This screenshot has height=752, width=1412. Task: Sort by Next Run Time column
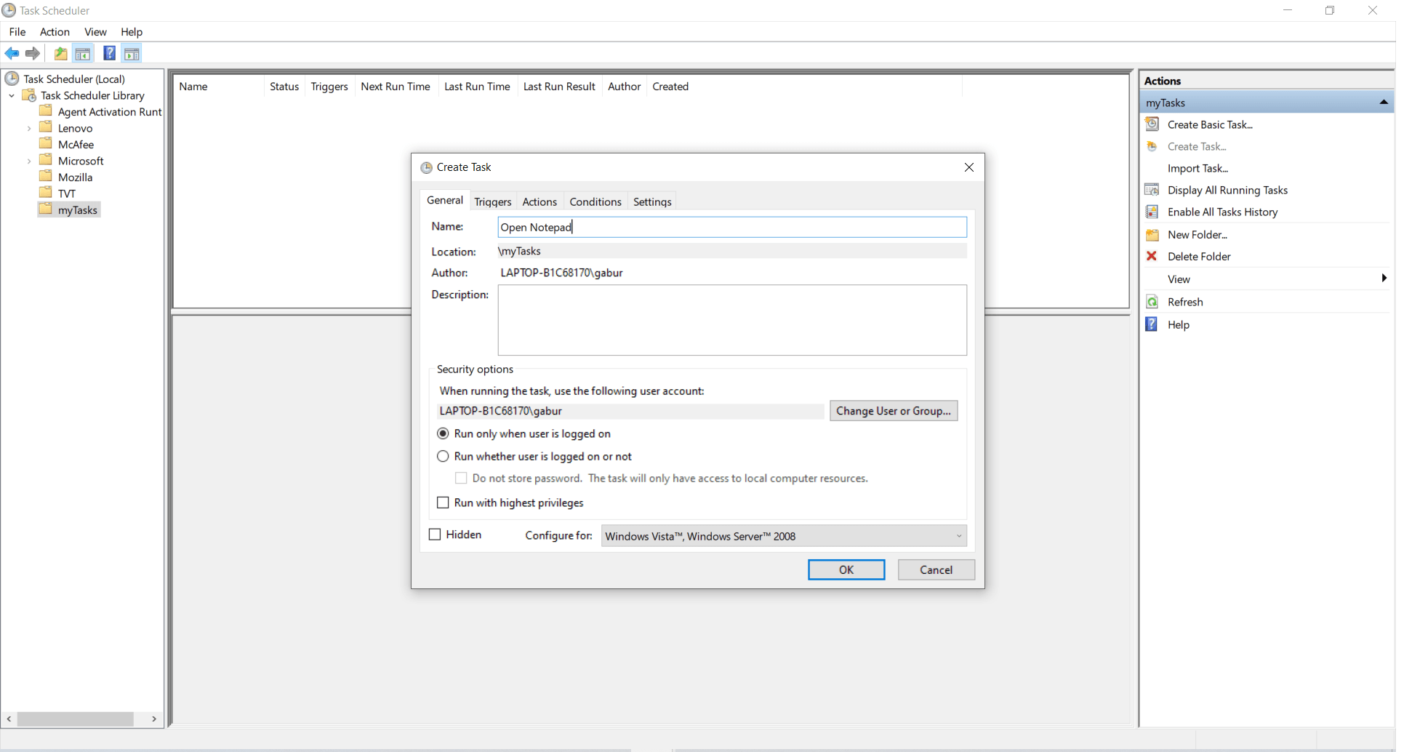pyautogui.click(x=396, y=87)
